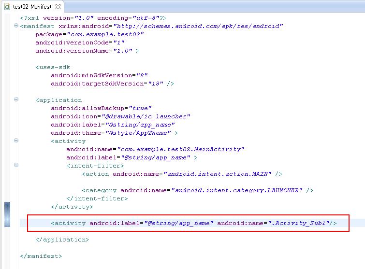This screenshot has width=365, height=269.
Task: Click the xmlns:android schema URL value
Action: pyautogui.click(x=198, y=26)
